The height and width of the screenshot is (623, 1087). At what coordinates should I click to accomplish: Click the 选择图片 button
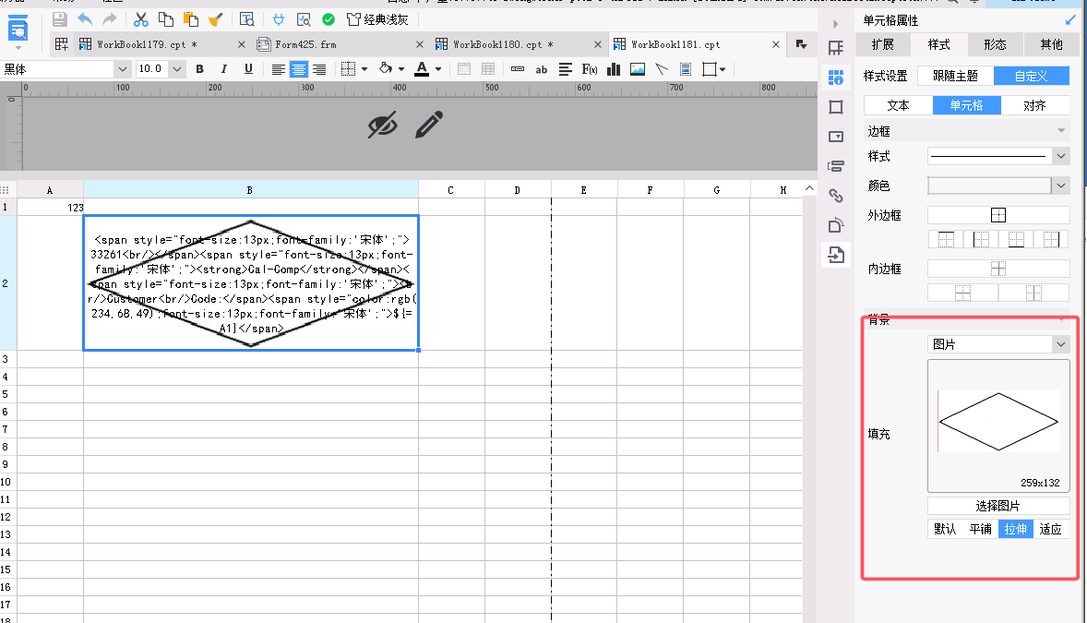tap(998, 506)
